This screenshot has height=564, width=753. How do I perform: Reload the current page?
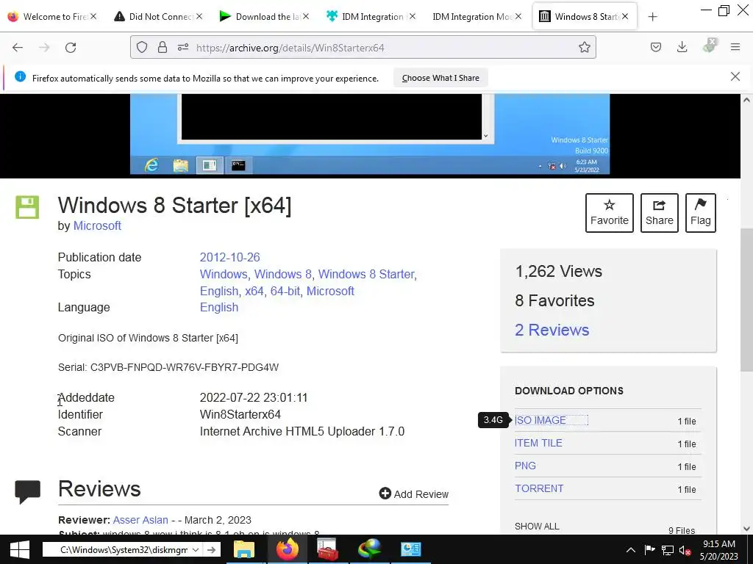[x=71, y=48]
